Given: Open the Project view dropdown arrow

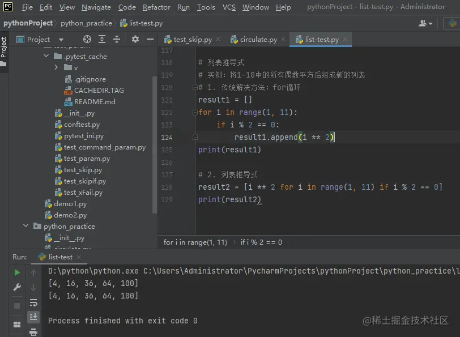Looking at the screenshot, I should tap(61, 40).
